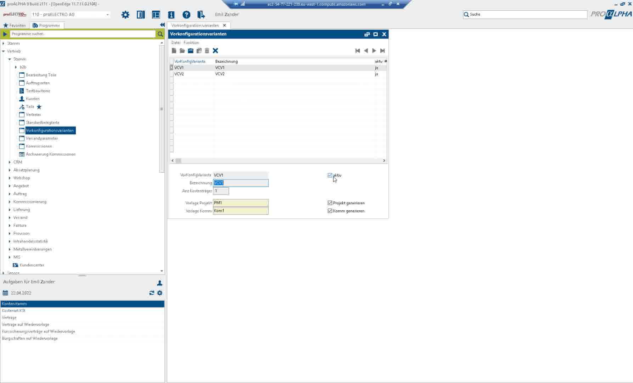Click the logout door icon
Viewport: 633px width, 383px height.
(201, 15)
